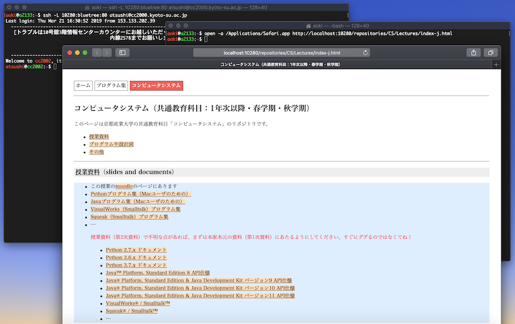Click the red 授業資料(第2次資料) notice text
Image resolution: width=515 pixels, height=324 pixels.
point(251,237)
